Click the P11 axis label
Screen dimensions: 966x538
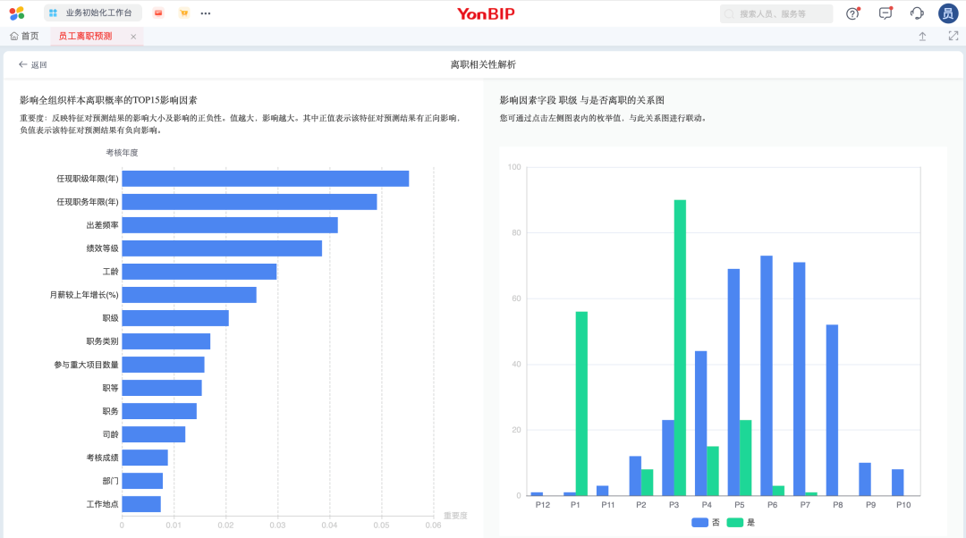608,505
